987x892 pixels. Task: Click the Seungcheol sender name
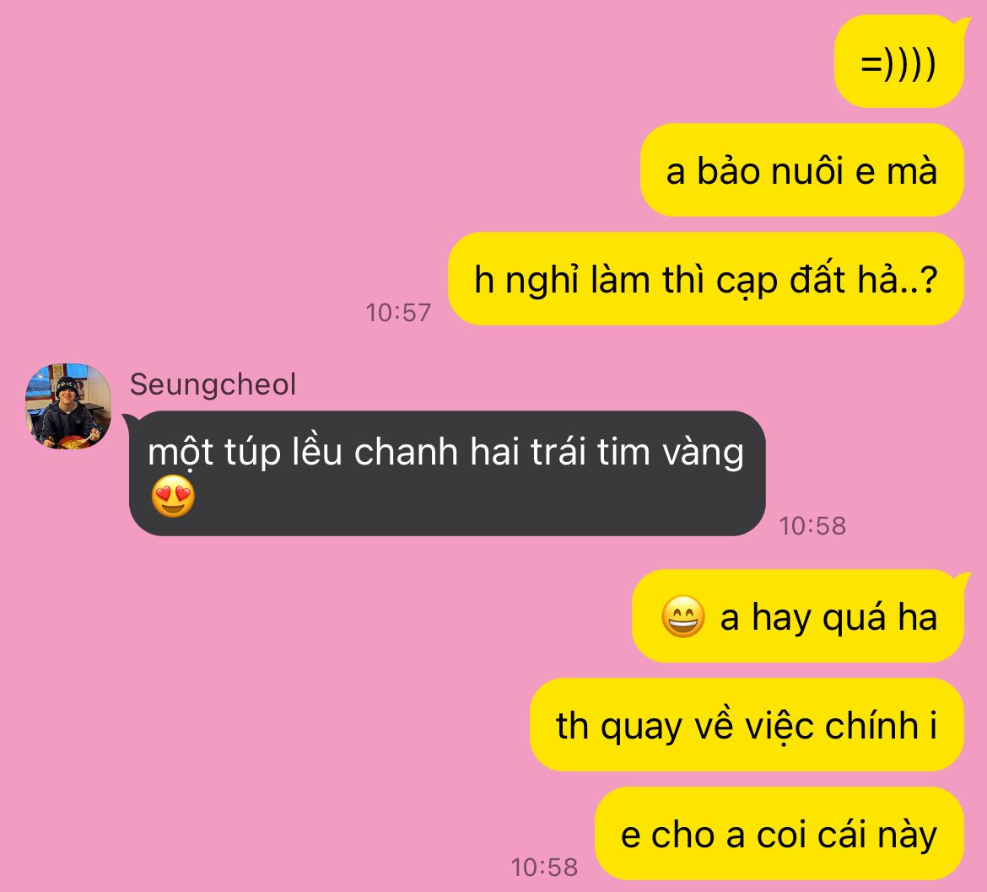(213, 384)
